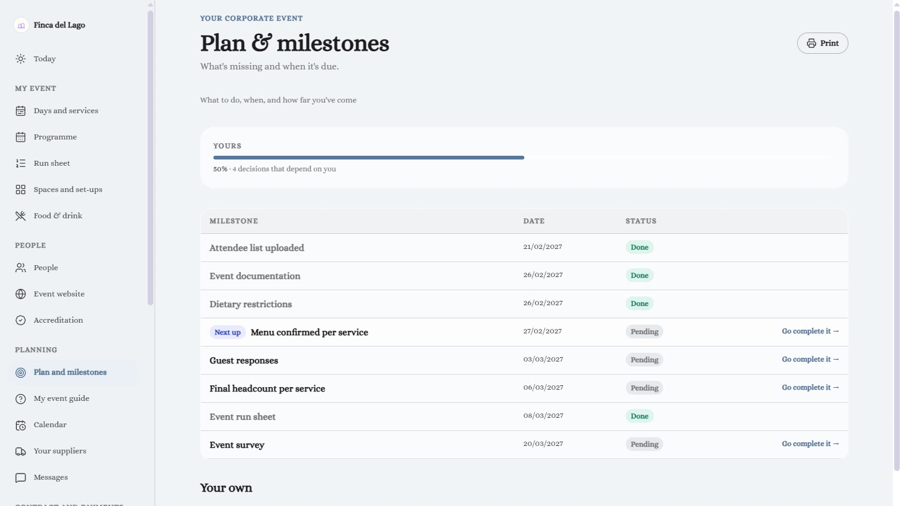Open Today via the sun icon
Image resolution: width=901 pixels, height=506 pixels.
[x=21, y=59]
